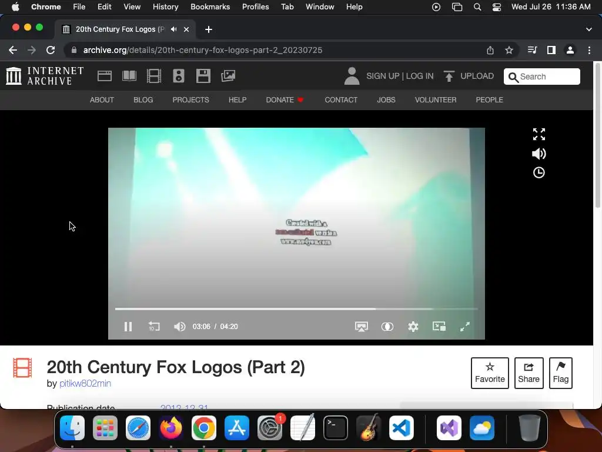
Task: Open the ABOUT nav item
Action: [102, 100]
